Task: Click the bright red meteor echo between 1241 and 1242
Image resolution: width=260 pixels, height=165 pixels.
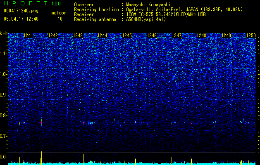Action: point(41,123)
